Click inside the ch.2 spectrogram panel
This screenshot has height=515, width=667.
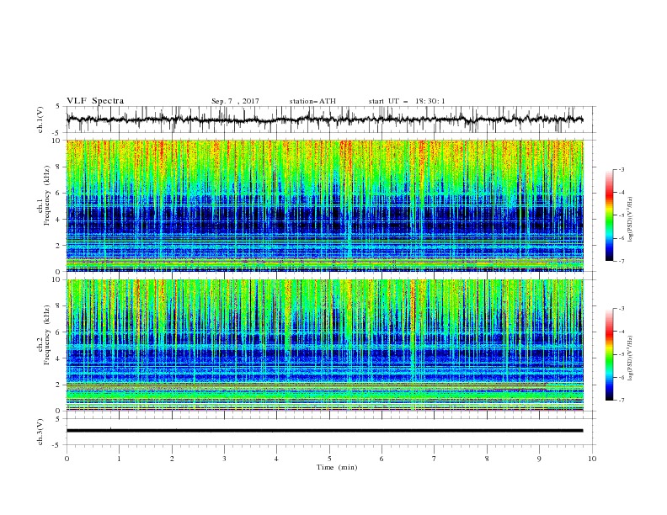coord(324,345)
